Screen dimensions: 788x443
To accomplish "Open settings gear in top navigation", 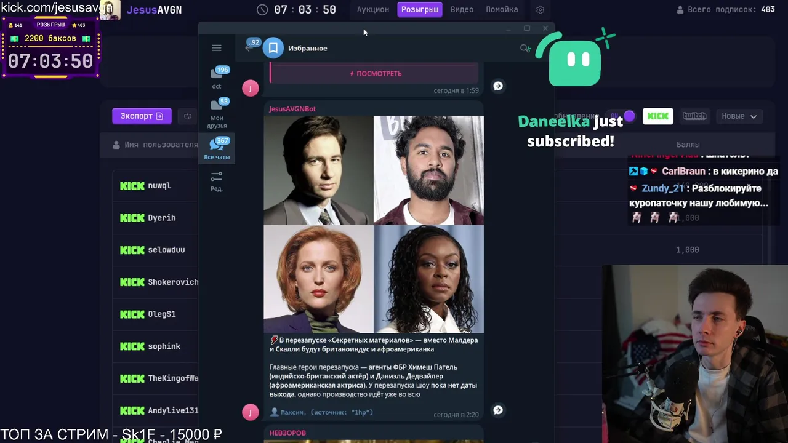I will tap(540, 10).
